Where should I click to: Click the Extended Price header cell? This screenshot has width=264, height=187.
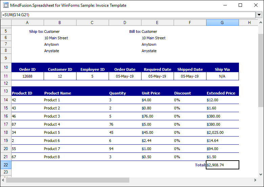point(222,91)
